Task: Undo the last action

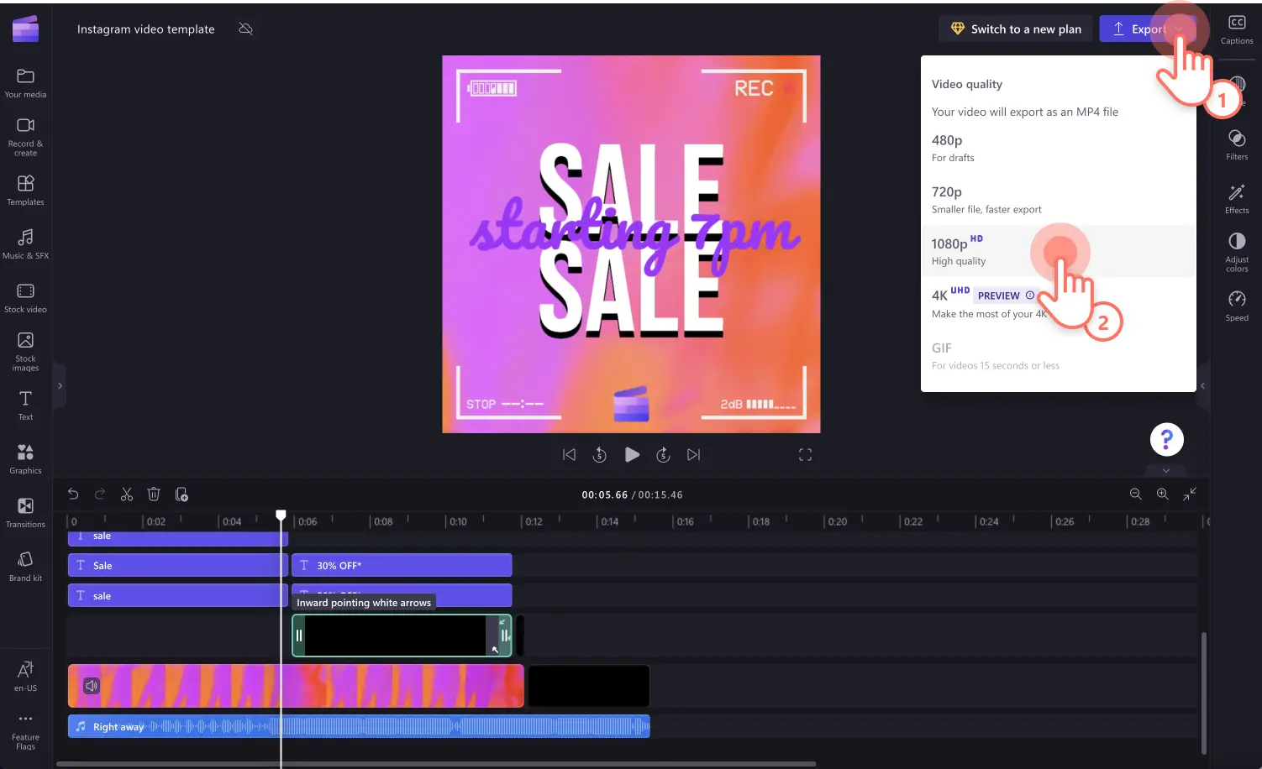Action: [x=73, y=494]
